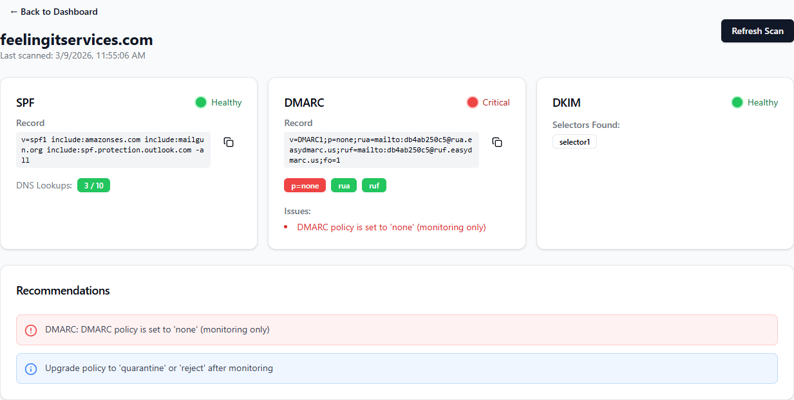794x400 pixels.
Task: Click the info icon beside the upgrade policy tip
Action: [x=30, y=368]
